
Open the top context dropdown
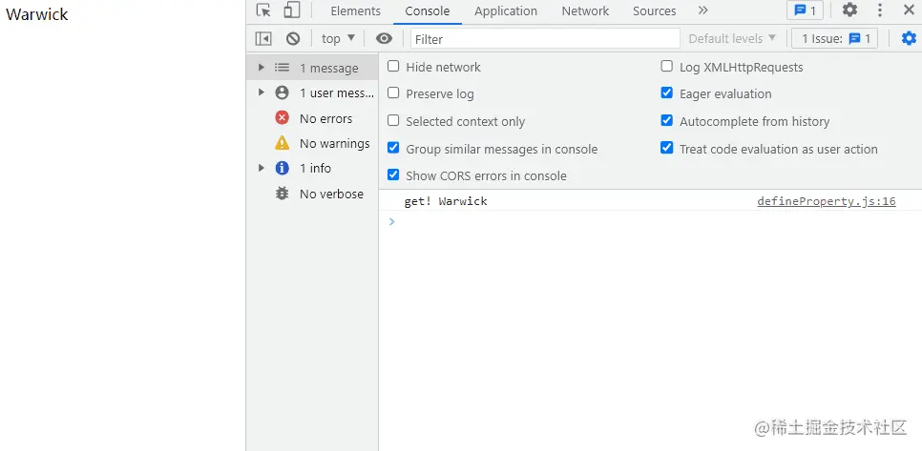point(338,39)
